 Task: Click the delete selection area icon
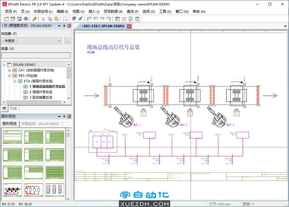(65, 19)
